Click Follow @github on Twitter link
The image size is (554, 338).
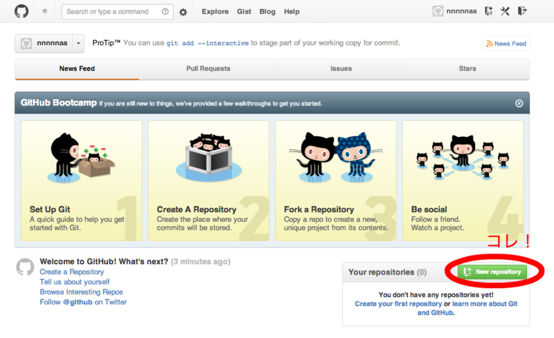click(83, 302)
